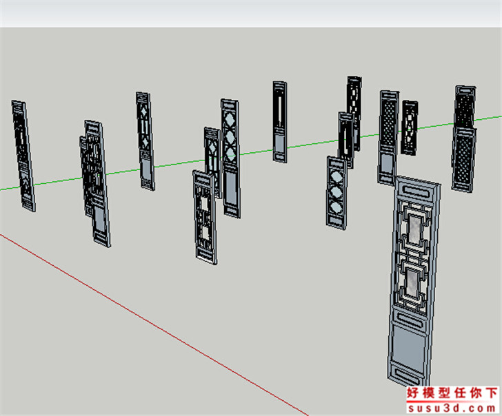Screen dimensions: 502x416
Task: Select the tall panel with three diamond openings and solid base
Action: click(x=230, y=158)
